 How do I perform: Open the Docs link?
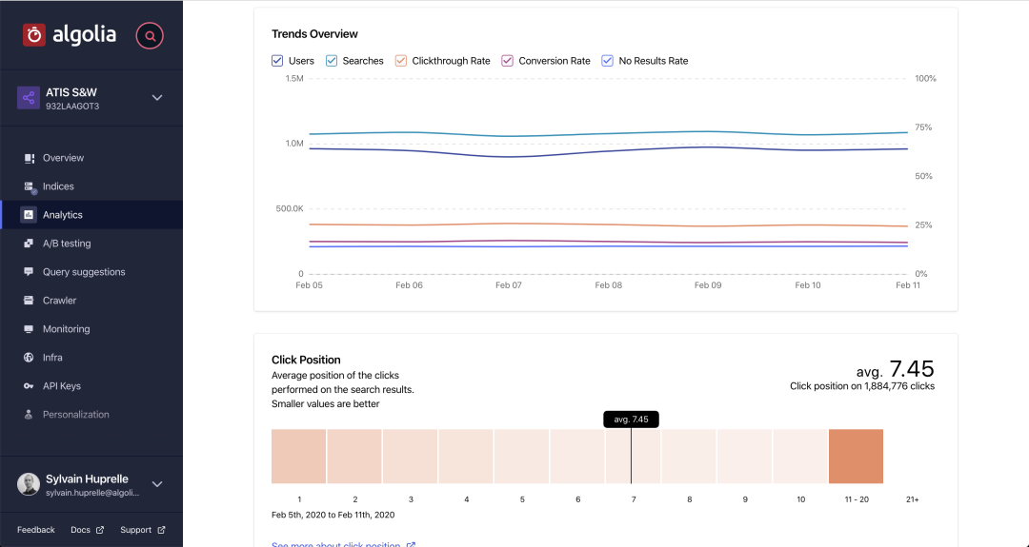point(81,530)
